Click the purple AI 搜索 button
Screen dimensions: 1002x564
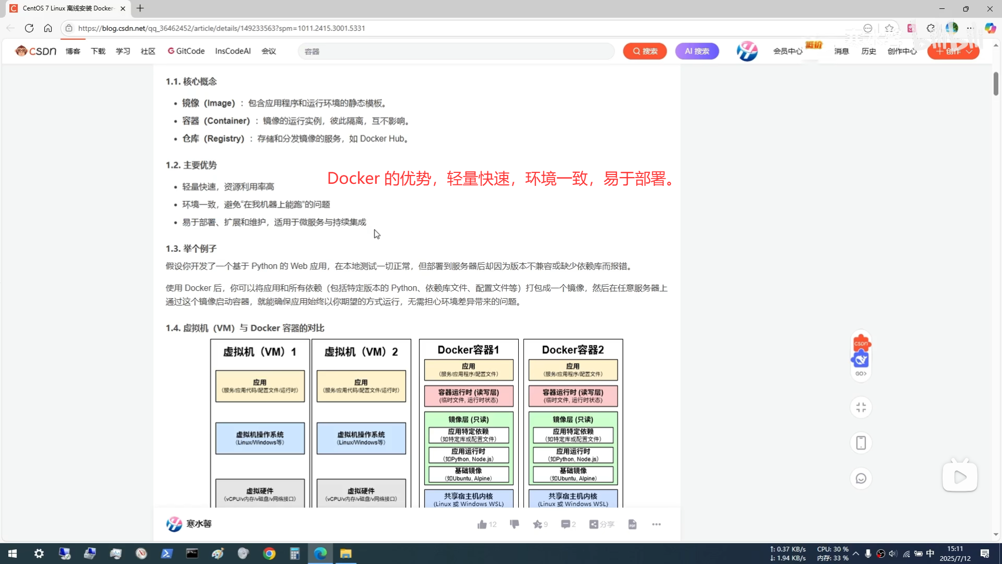pyautogui.click(x=697, y=51)
